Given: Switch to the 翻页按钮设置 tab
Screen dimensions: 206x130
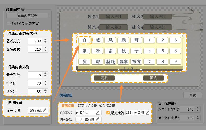Looking at the screenshot, I should (87, 106).
